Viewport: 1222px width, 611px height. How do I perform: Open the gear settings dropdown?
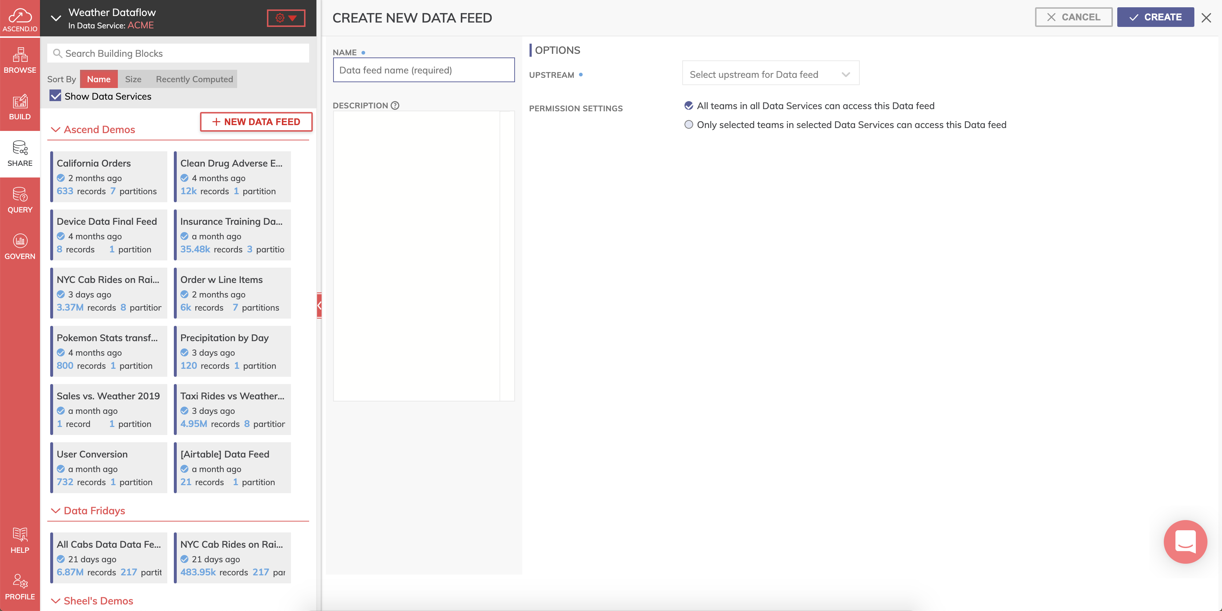click(285, 18)
